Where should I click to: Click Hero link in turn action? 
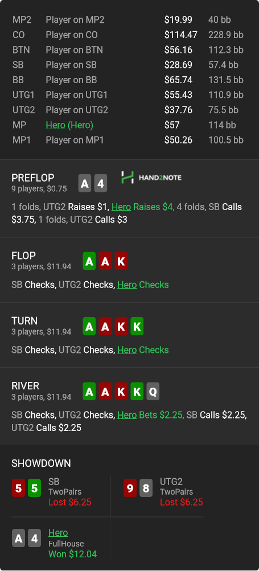pos(127,350)
